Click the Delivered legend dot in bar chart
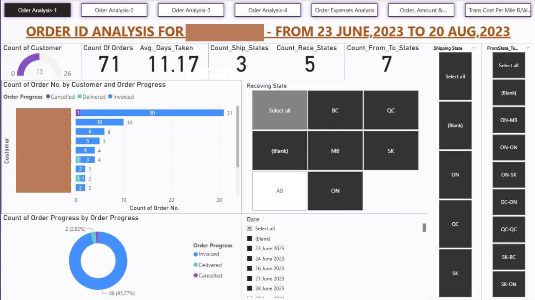This screenshot has height=300, width=535. [79, 97]
